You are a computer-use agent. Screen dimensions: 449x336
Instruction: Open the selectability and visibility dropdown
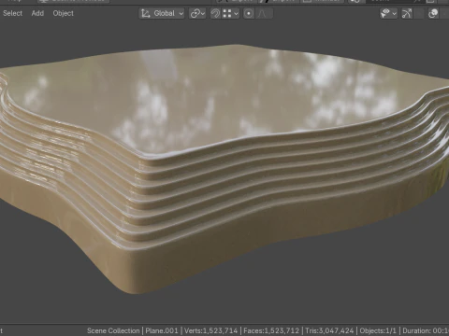coord(388,13)
